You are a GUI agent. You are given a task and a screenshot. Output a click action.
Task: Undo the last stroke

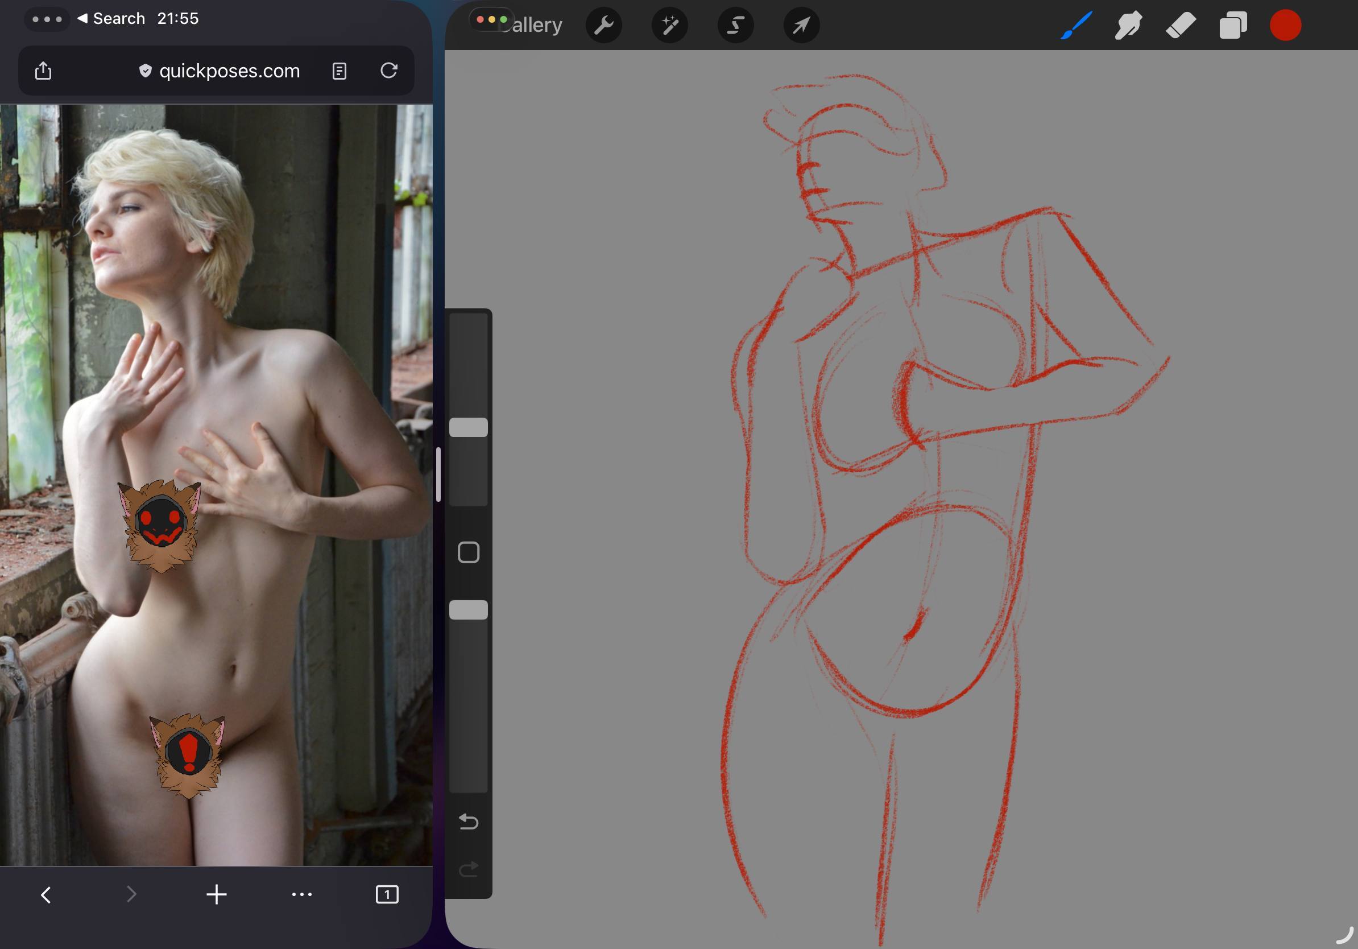[x=469, y=822]
